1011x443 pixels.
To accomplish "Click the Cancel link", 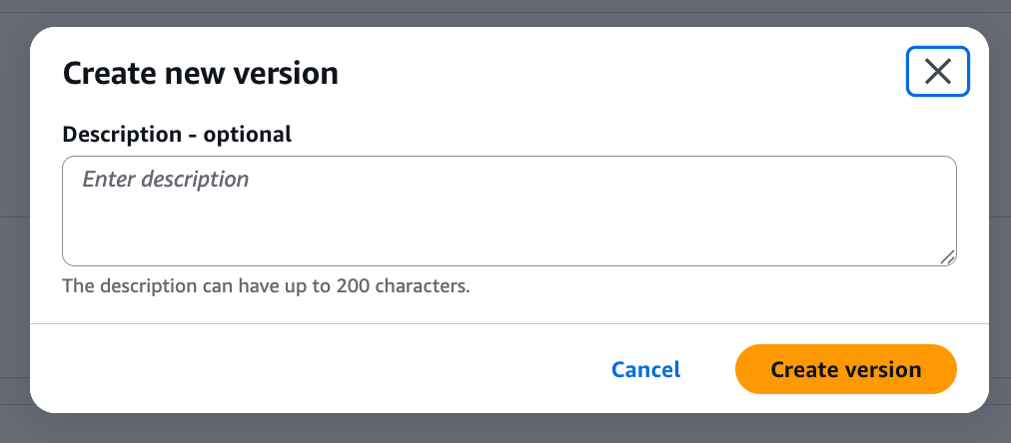I will pyautogui.click(x=645, y=369).
